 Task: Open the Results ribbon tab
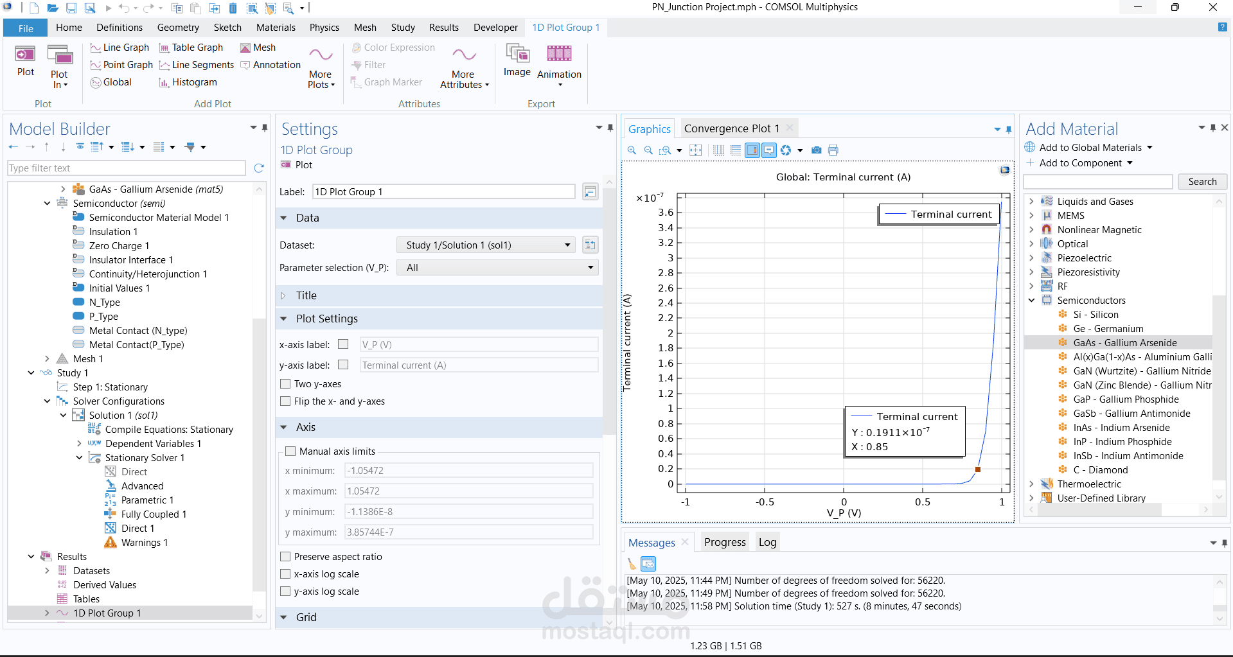tap(443, 28)
